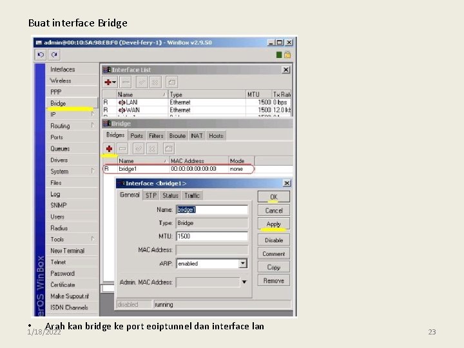Expand the Routing submenu
The width and height of the screenshot is (464, 348).
pyautogui.click(x=93, y=126)
